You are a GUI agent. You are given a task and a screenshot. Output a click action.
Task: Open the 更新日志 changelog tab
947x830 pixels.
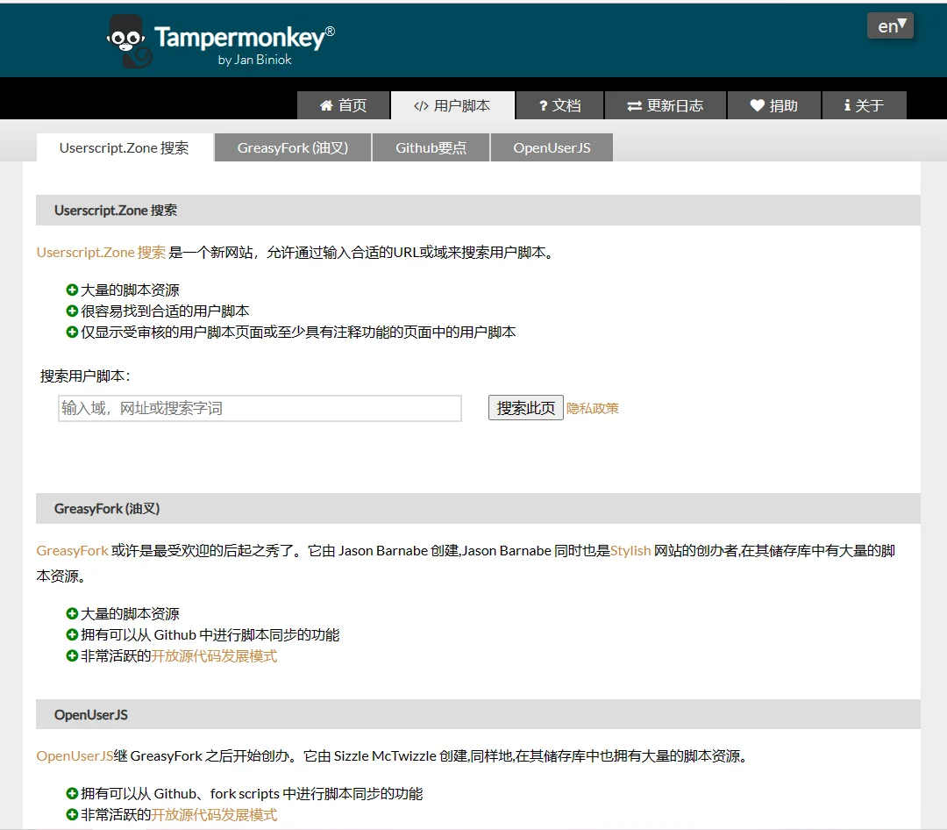tap(666, 106)
